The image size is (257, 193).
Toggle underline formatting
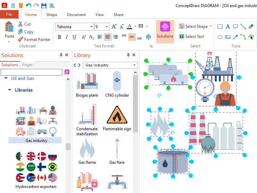click(x=74, y=37)
